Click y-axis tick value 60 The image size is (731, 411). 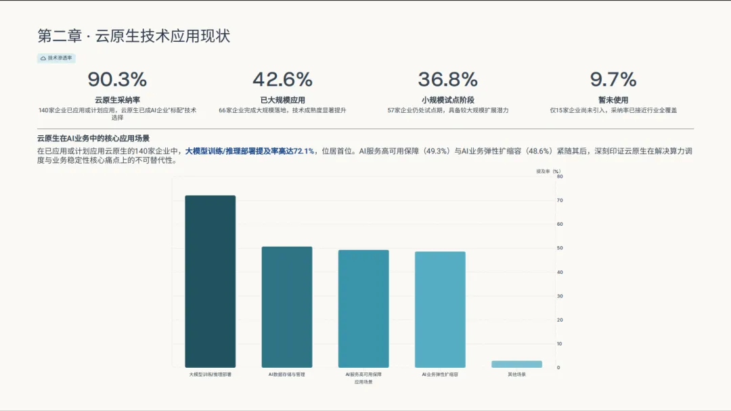[x=560, y=224]
